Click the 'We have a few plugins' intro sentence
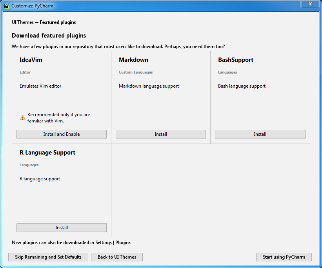The image size is (322, 268). click(x=118, y=47)
